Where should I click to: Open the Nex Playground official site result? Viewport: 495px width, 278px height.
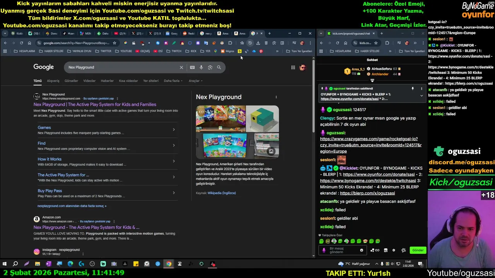point(95,104)
